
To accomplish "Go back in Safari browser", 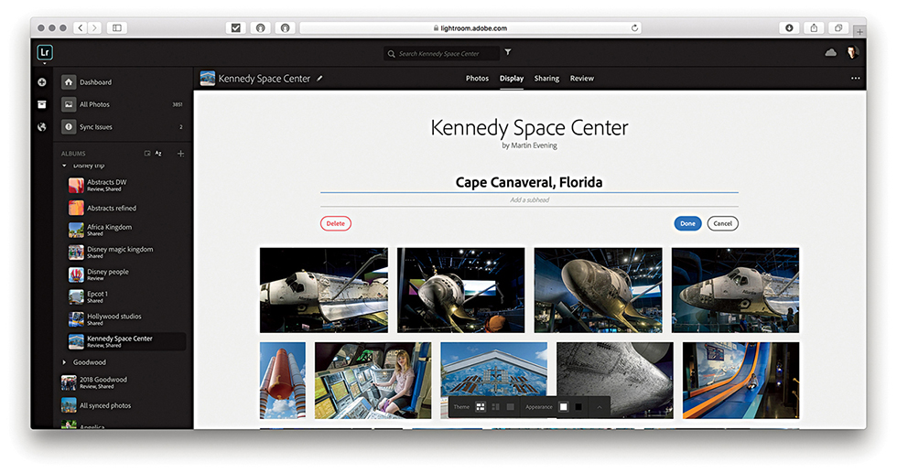I will [x=81, y=27].
